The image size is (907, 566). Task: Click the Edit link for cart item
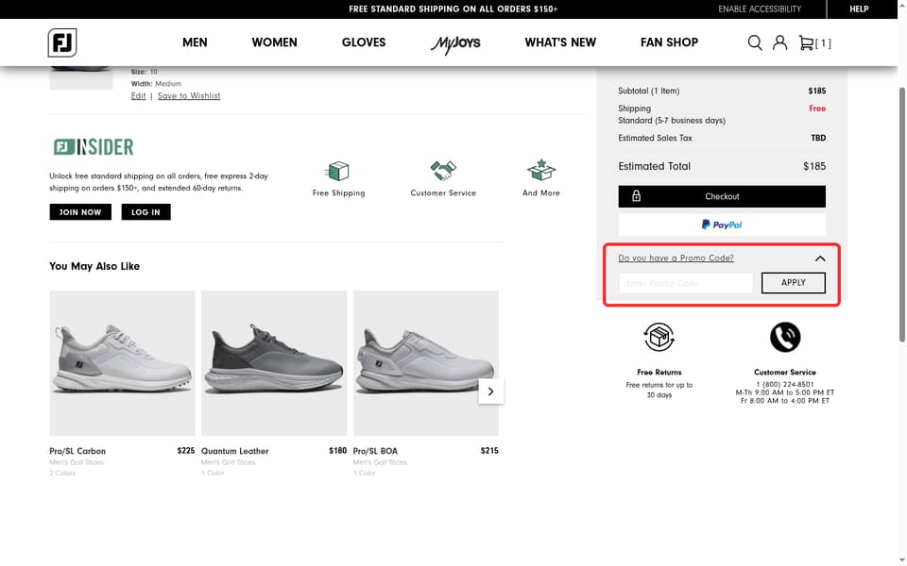point(138,96)
